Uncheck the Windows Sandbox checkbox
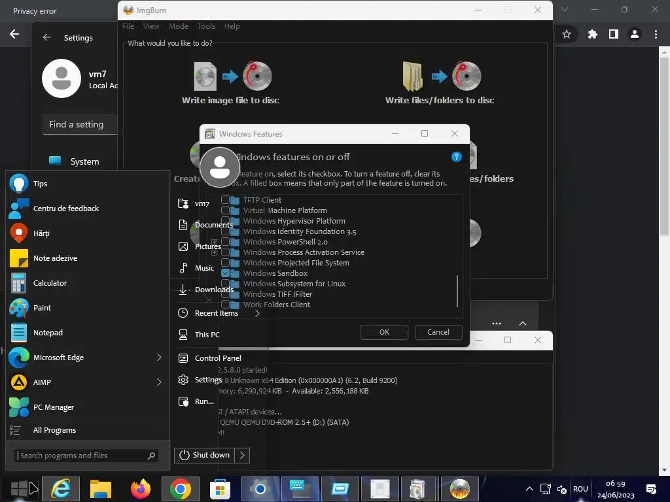Screen dimensions: 670x502 (225, 273)
